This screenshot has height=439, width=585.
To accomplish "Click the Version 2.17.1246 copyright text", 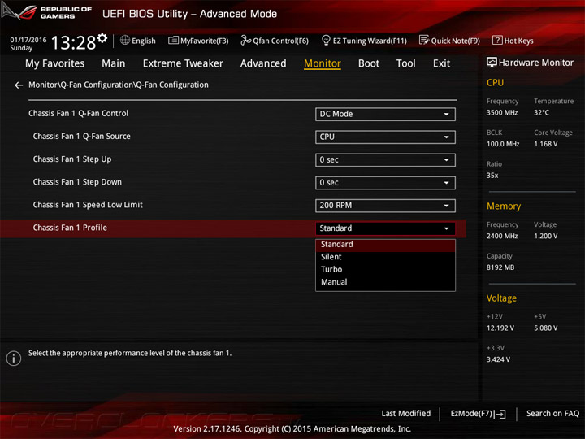I will 292,429.
